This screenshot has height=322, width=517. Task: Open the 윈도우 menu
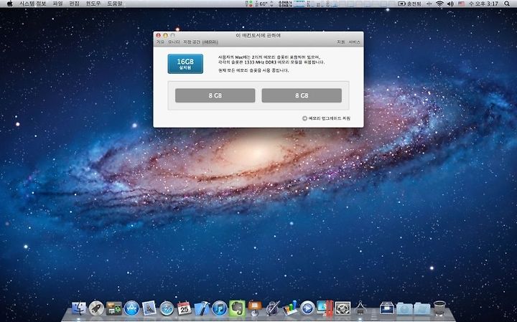coord(93,4)
